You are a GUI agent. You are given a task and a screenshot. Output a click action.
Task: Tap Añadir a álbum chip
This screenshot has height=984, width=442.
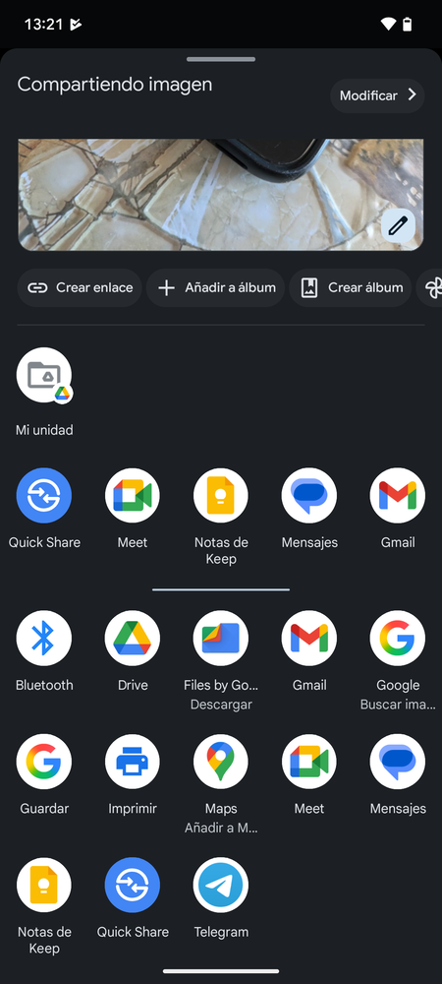(x=215, y=288)
